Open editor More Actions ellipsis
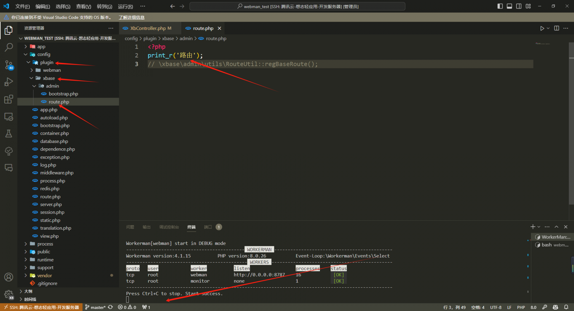This screenshot has height=311, width=574. tap(566, 28)
